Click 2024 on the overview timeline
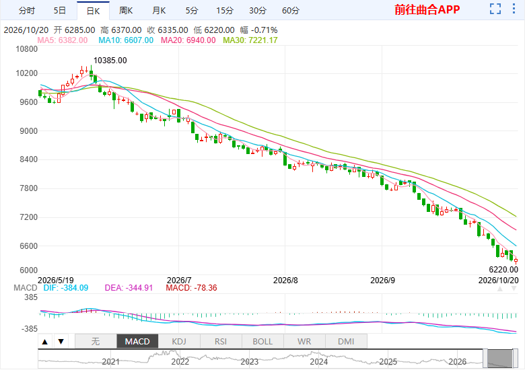 coord(319,362)
